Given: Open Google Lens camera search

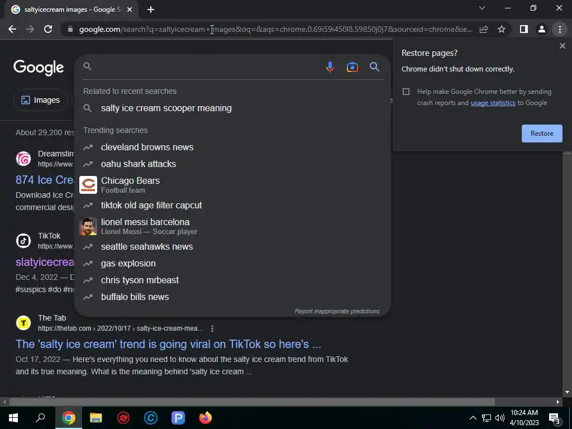Looking at the screenshot, I should pos(352,67).
